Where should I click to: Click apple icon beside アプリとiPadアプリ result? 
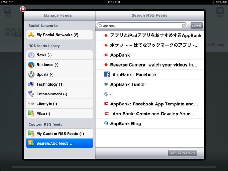tap(106, 35)
